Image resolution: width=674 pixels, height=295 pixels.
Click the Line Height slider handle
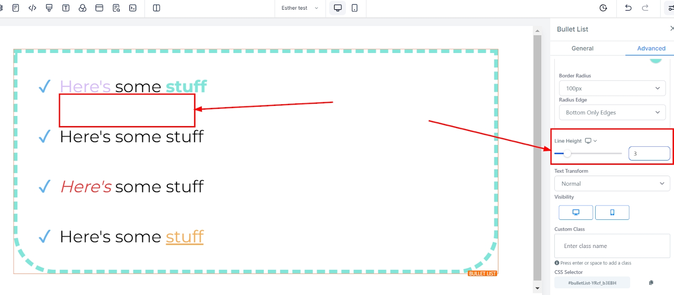click(567, 153)
